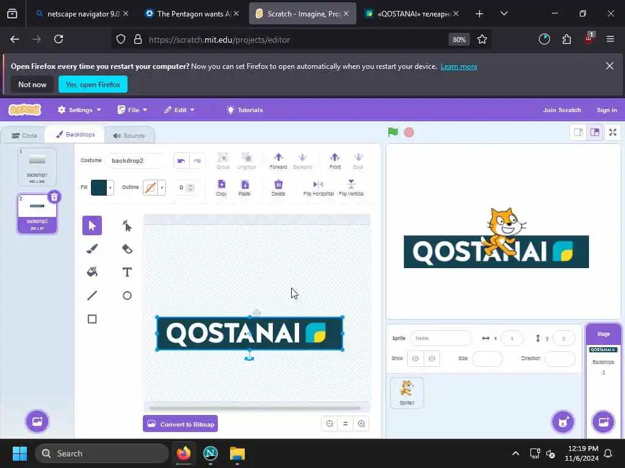This screenshot has height=468, width=625.
Task: Open Netscape Navigator from taskbar
Action: pyautogui.click(x=211, y=453)
